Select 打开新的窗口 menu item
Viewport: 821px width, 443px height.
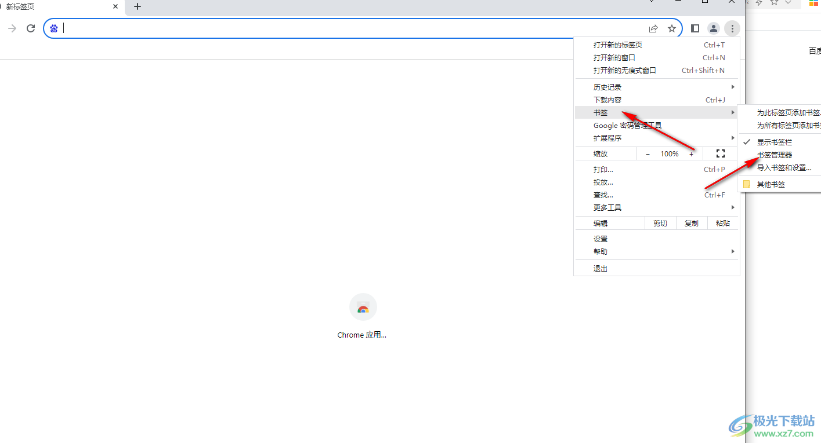click(x=657, y=57)
